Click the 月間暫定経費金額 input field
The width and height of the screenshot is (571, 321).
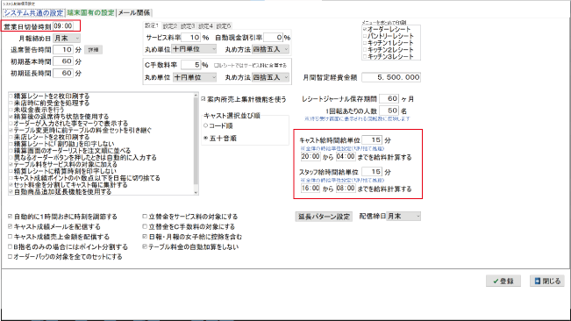point(391,77)
